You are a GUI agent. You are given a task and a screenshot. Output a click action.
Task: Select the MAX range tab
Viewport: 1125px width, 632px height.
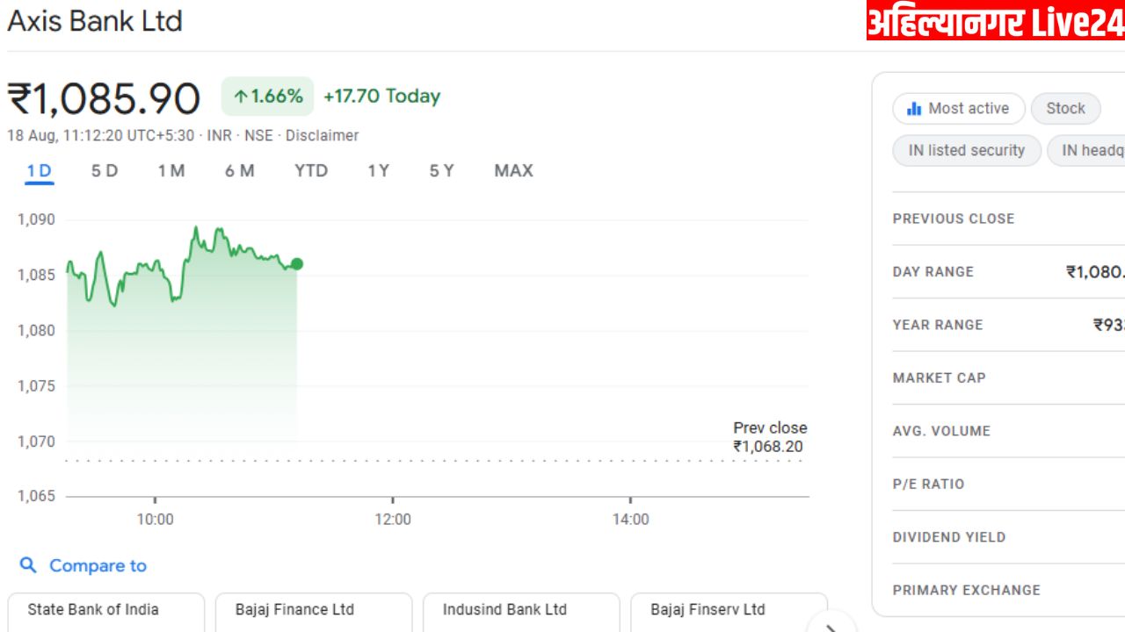[513, 171]
